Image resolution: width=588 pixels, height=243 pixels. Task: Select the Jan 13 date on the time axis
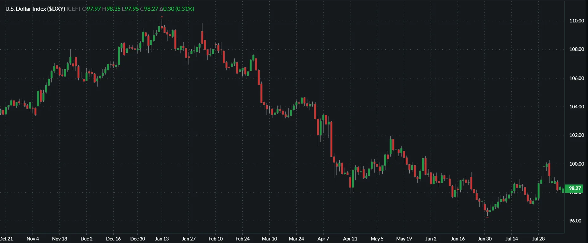pos(162,239)
